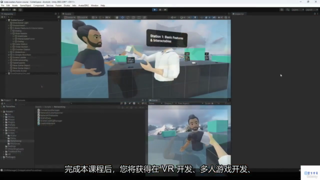Screen dimensions: 320x180
Task: Select the Rotate tool
Action: tap(128, 17)
